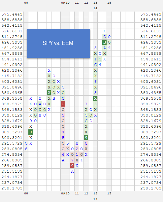
Task: Click the A in the 266.8305 row
Action: click(63, 160)
